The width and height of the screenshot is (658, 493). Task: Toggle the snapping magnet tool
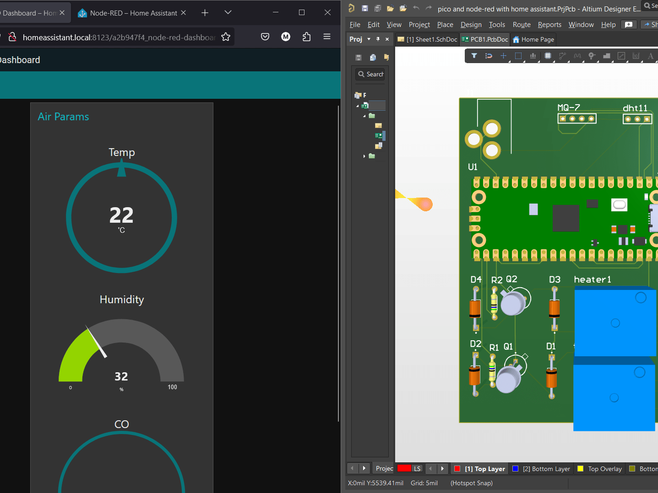[x=488, y=56]
